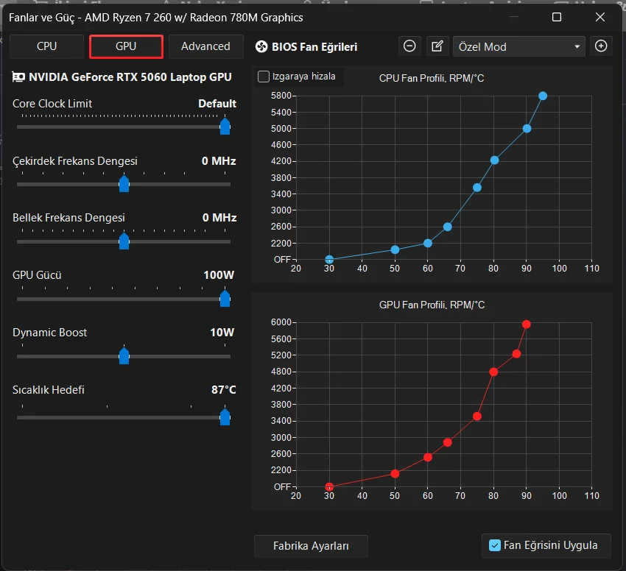The image size is (626, 571).
Task: Select the GPU fan curve point at 80°C
Action: click(x=493, y=372)
